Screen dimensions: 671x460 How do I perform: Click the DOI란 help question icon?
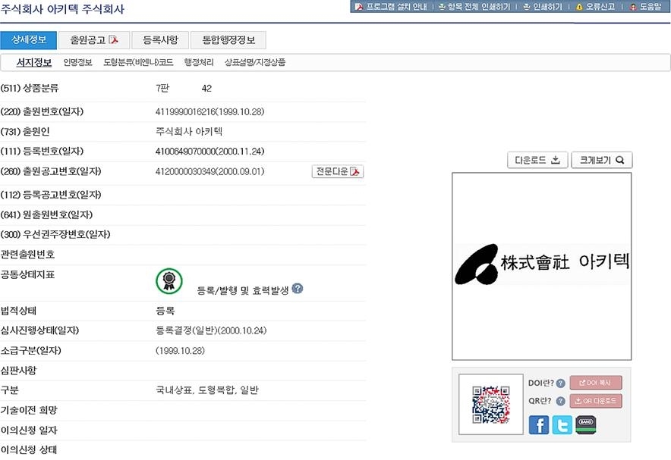[x=561, y=383]
